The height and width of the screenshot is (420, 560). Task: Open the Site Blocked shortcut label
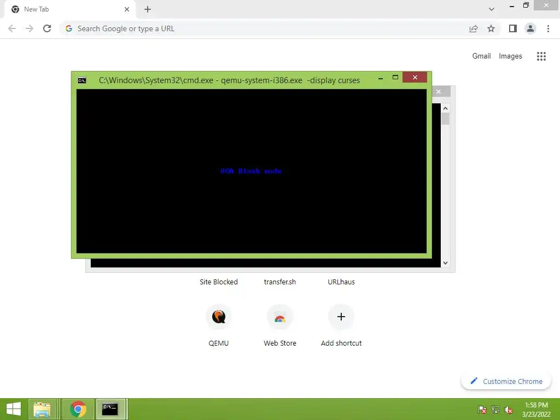219,282
